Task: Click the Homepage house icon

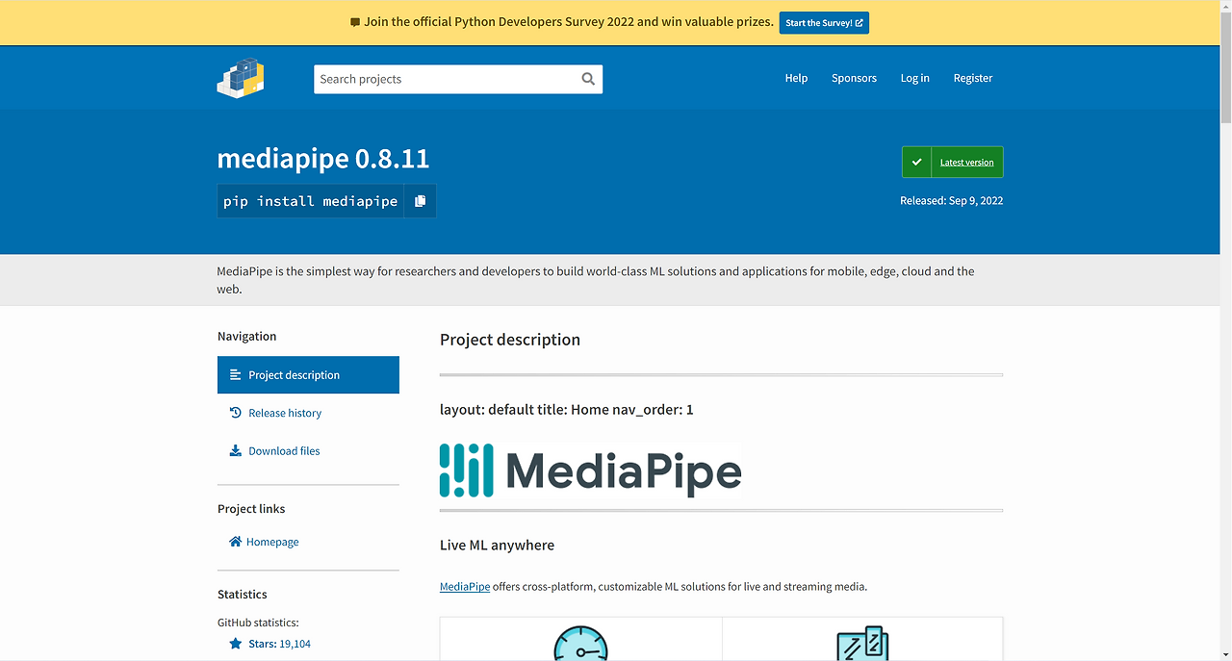Action: pyautogui.click(x=235, y=542)
